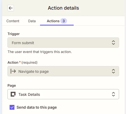
Task: Open the Navigate to page action dropdown
Action: click(63, 71)
